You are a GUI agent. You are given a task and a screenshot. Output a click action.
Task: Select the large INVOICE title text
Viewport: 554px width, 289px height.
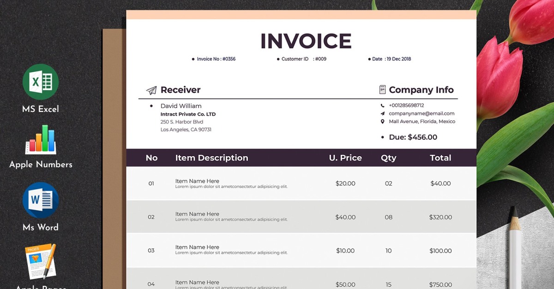[x=306, y=41]
